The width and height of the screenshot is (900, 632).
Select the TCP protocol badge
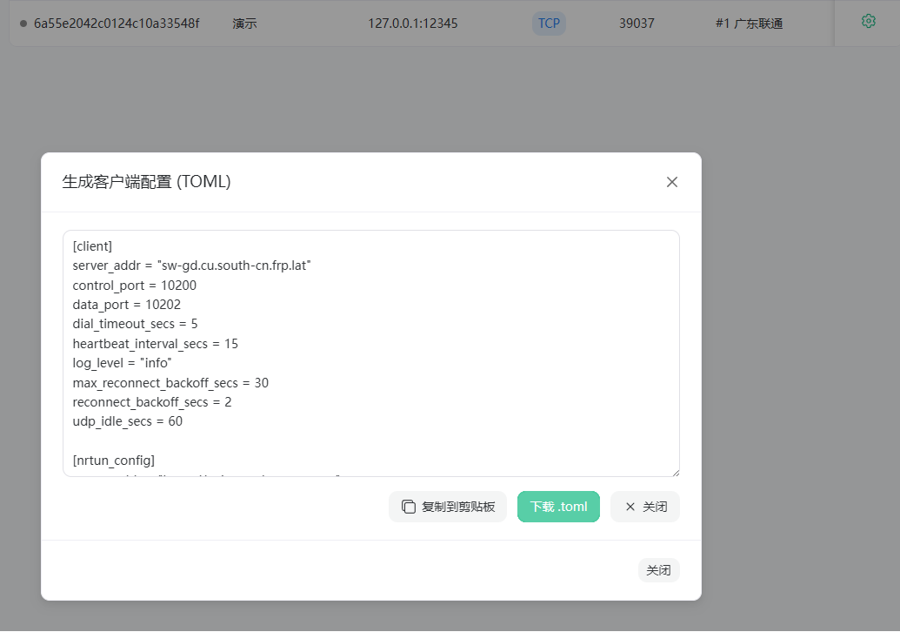(549, 24)
